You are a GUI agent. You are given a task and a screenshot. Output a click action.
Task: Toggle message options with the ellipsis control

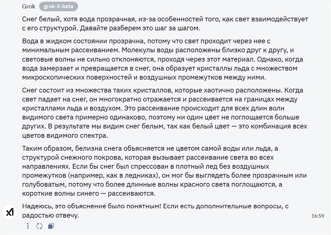tap(27, 226)
